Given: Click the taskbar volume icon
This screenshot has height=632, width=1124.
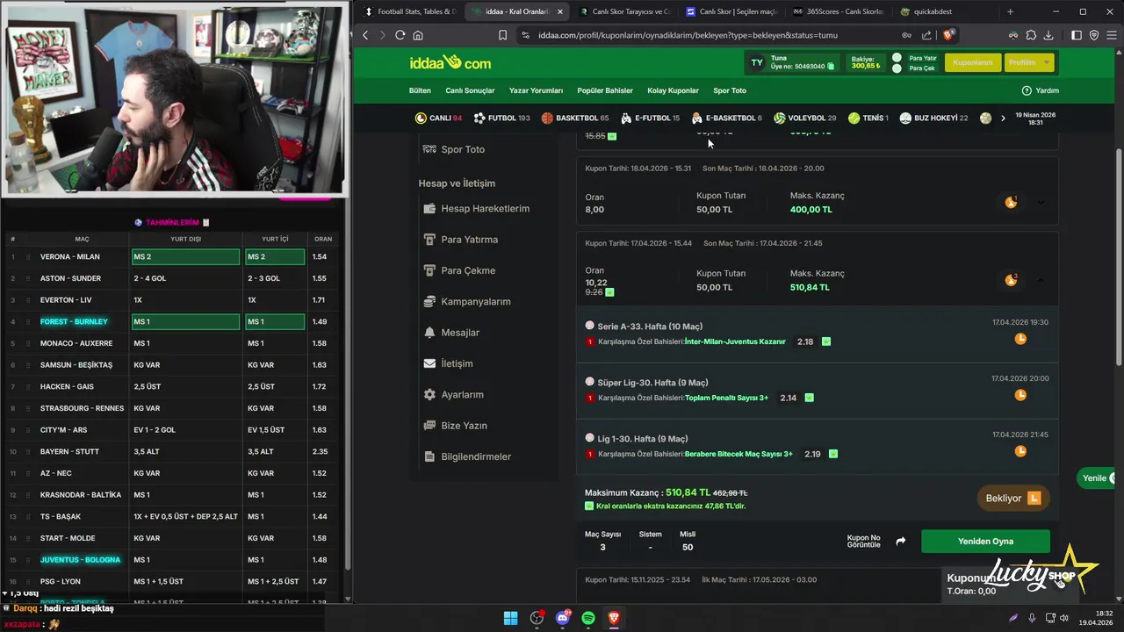Looking at the screenshot, I should (x=1064, y=618).
